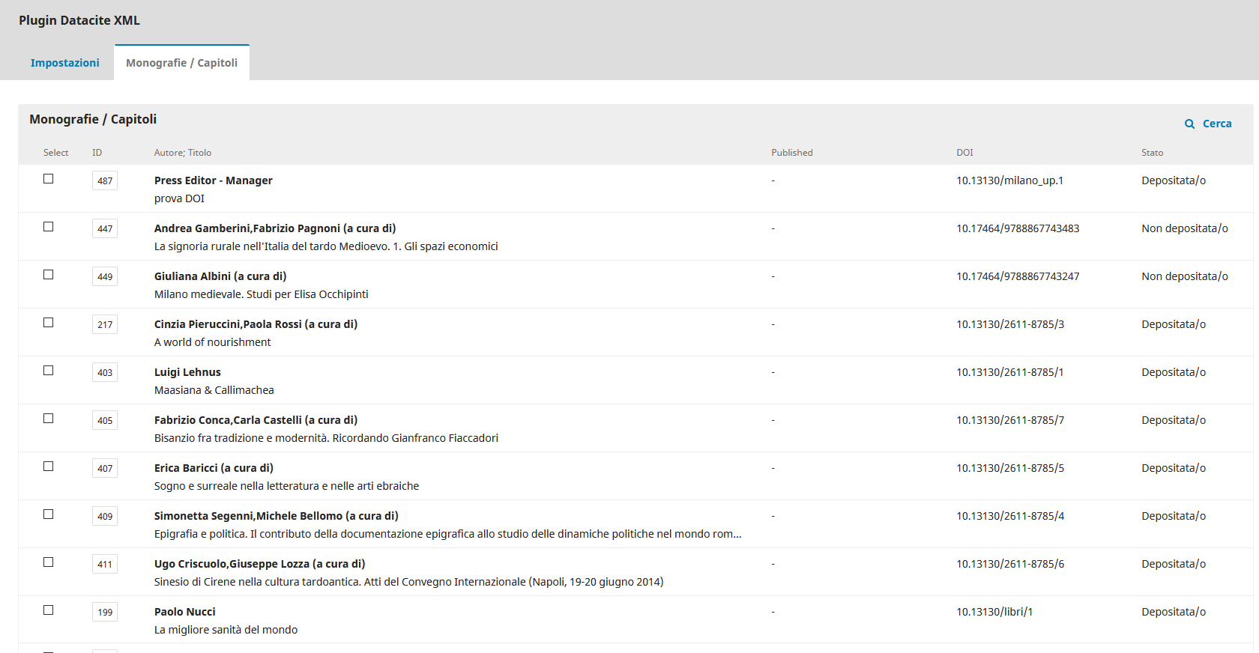Click DOI 10.13130/2611-8785/1

click(x=1010, y=372)
